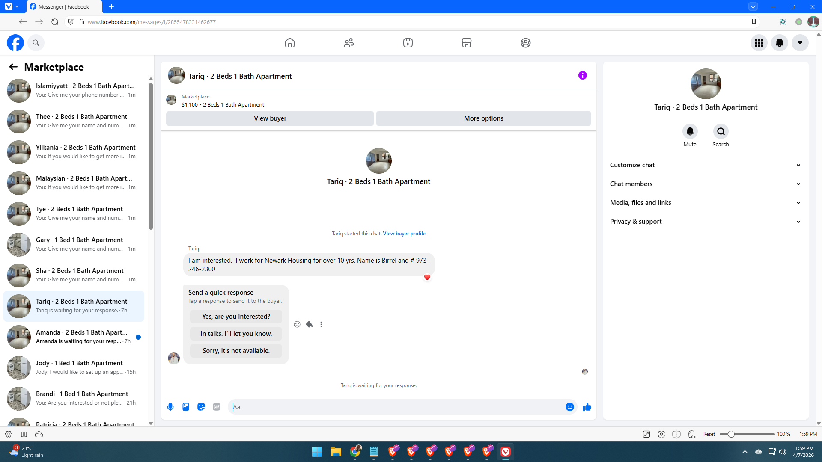Send "Sorry, it's not available." response

point(236,351)
